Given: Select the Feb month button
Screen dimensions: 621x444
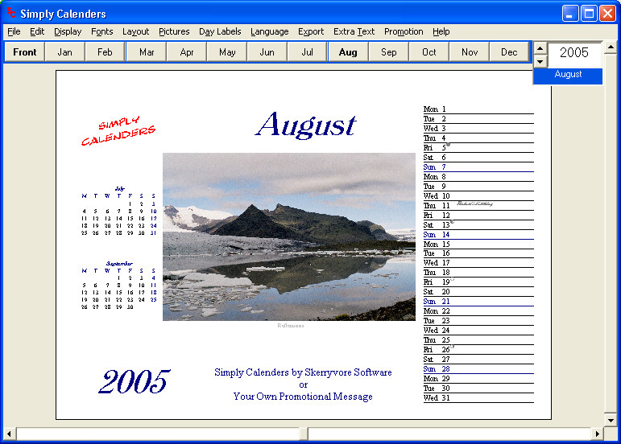Looking at the screenshot, I should click(x=105, y=52).
